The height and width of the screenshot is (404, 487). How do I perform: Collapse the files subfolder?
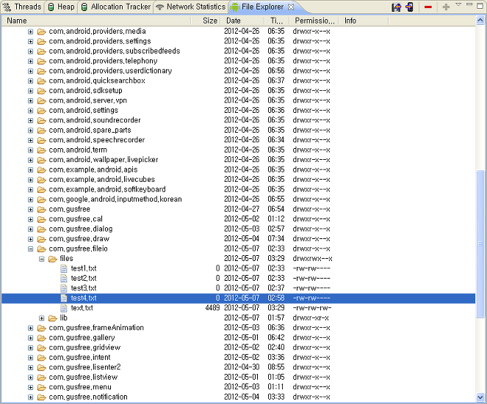tap(42, 259)
